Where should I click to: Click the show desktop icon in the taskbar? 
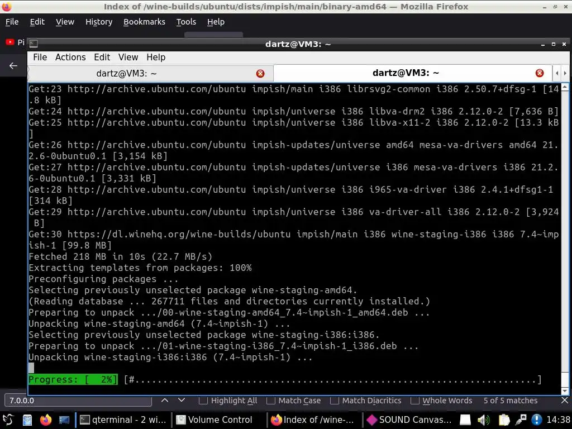(64, 420)
